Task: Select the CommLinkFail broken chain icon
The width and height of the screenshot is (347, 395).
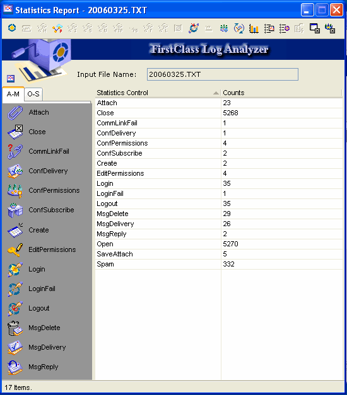Action: 15,151
